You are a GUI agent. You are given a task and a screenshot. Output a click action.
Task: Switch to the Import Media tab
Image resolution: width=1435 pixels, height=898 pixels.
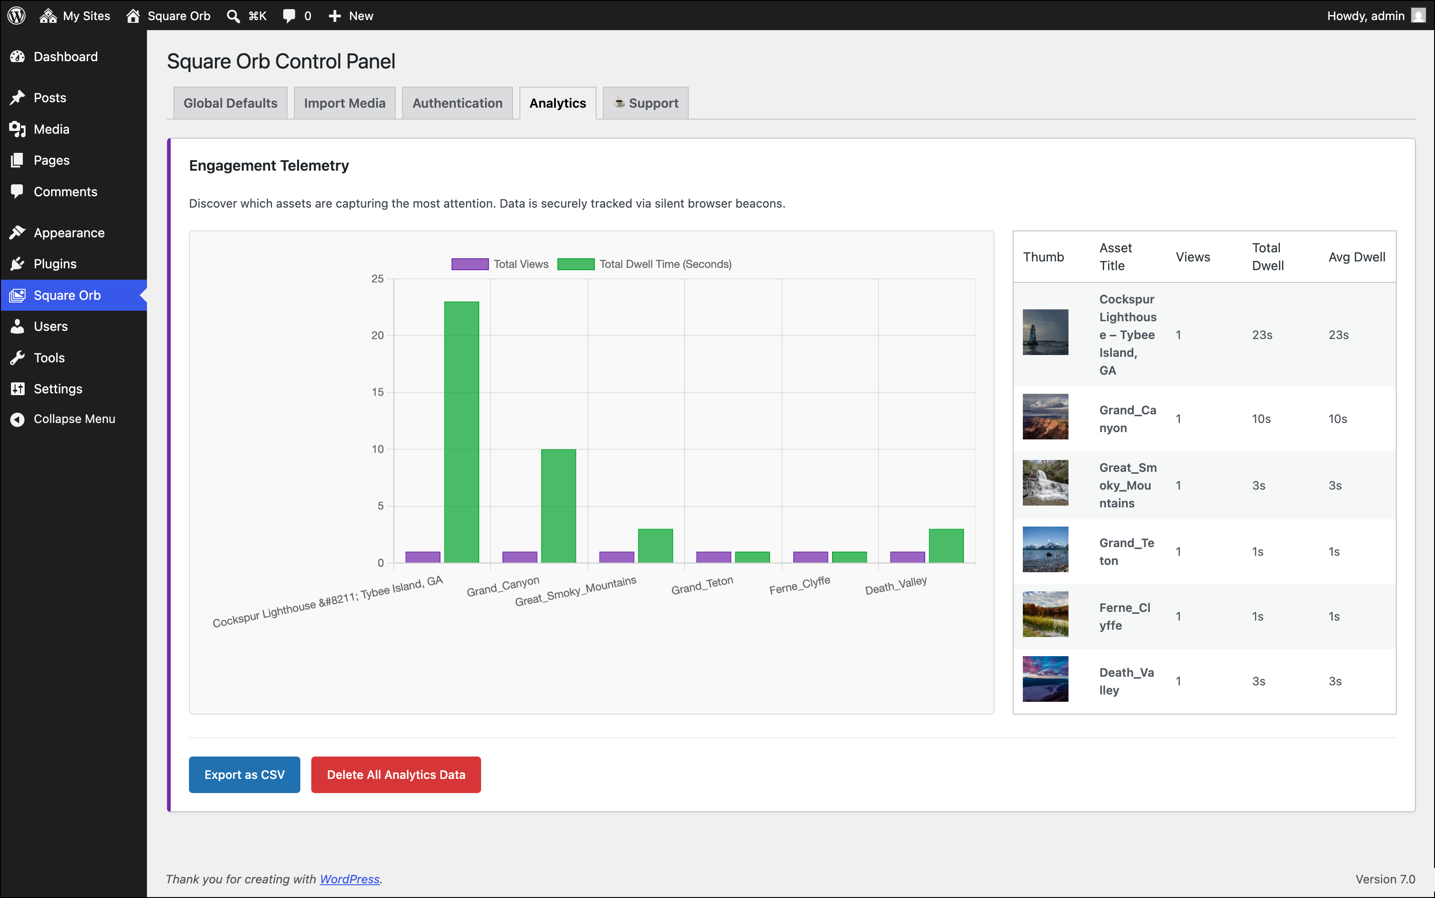tap(345, 103)
